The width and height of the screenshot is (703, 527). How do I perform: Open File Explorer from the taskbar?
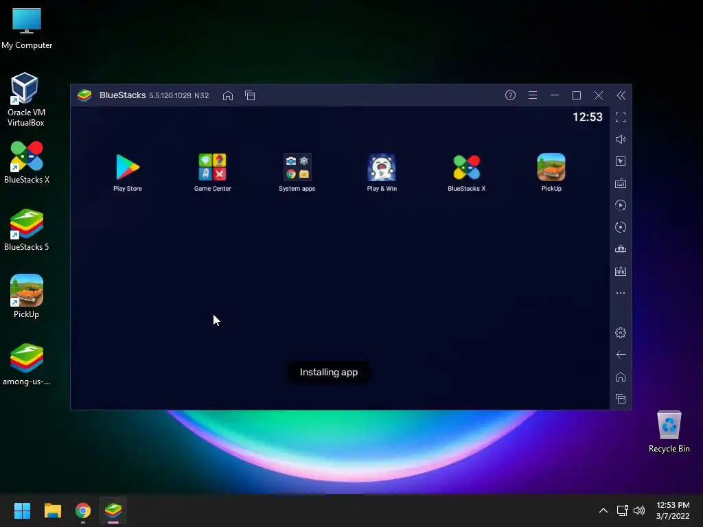click(52, 511)
